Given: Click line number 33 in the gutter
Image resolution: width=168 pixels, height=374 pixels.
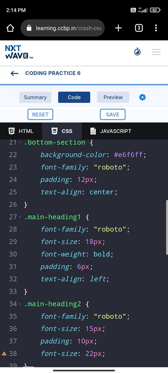Looking at the screenshot, I should 13,291.
